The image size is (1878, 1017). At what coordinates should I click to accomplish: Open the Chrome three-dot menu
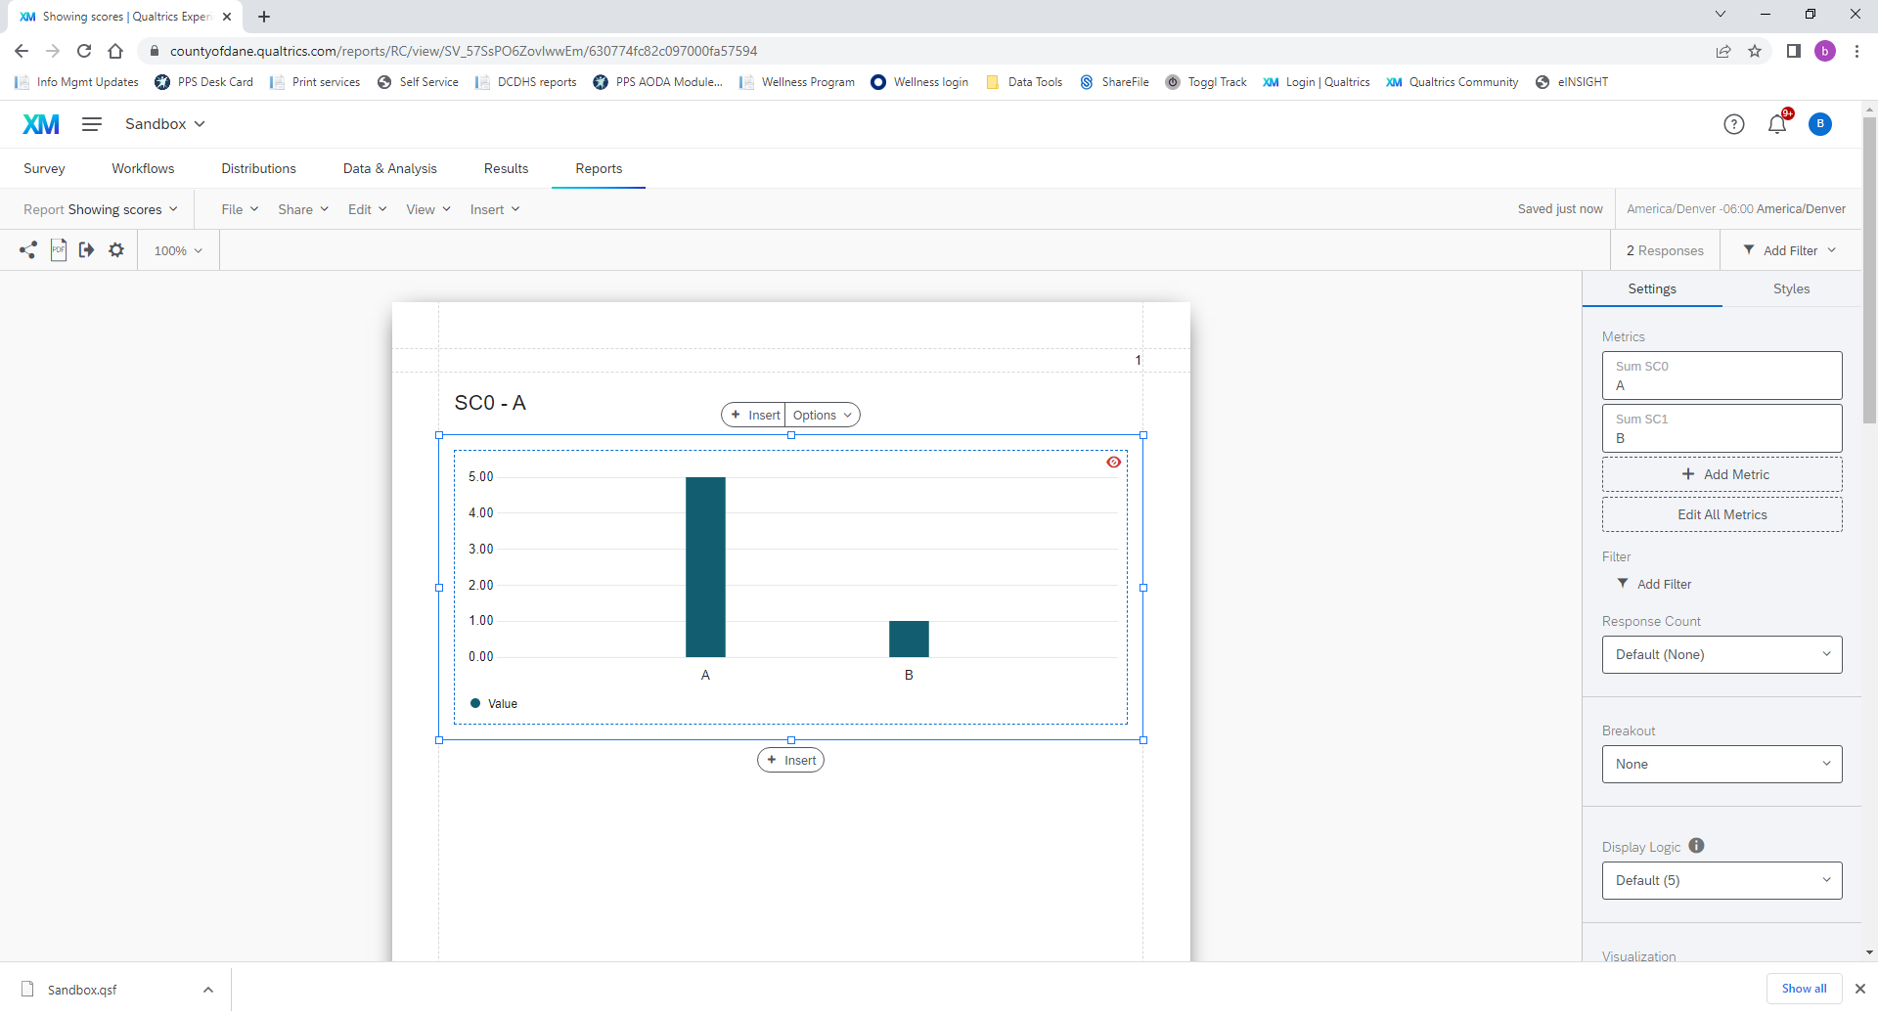1856,51
